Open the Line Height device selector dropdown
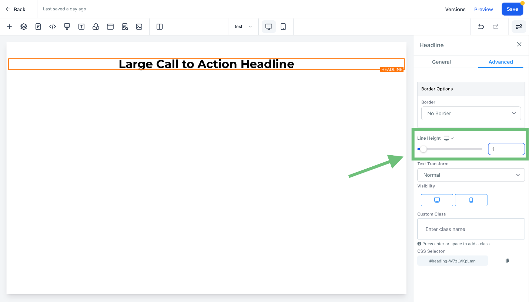Viewport: 529px width, 302px height. click(449, 138)
